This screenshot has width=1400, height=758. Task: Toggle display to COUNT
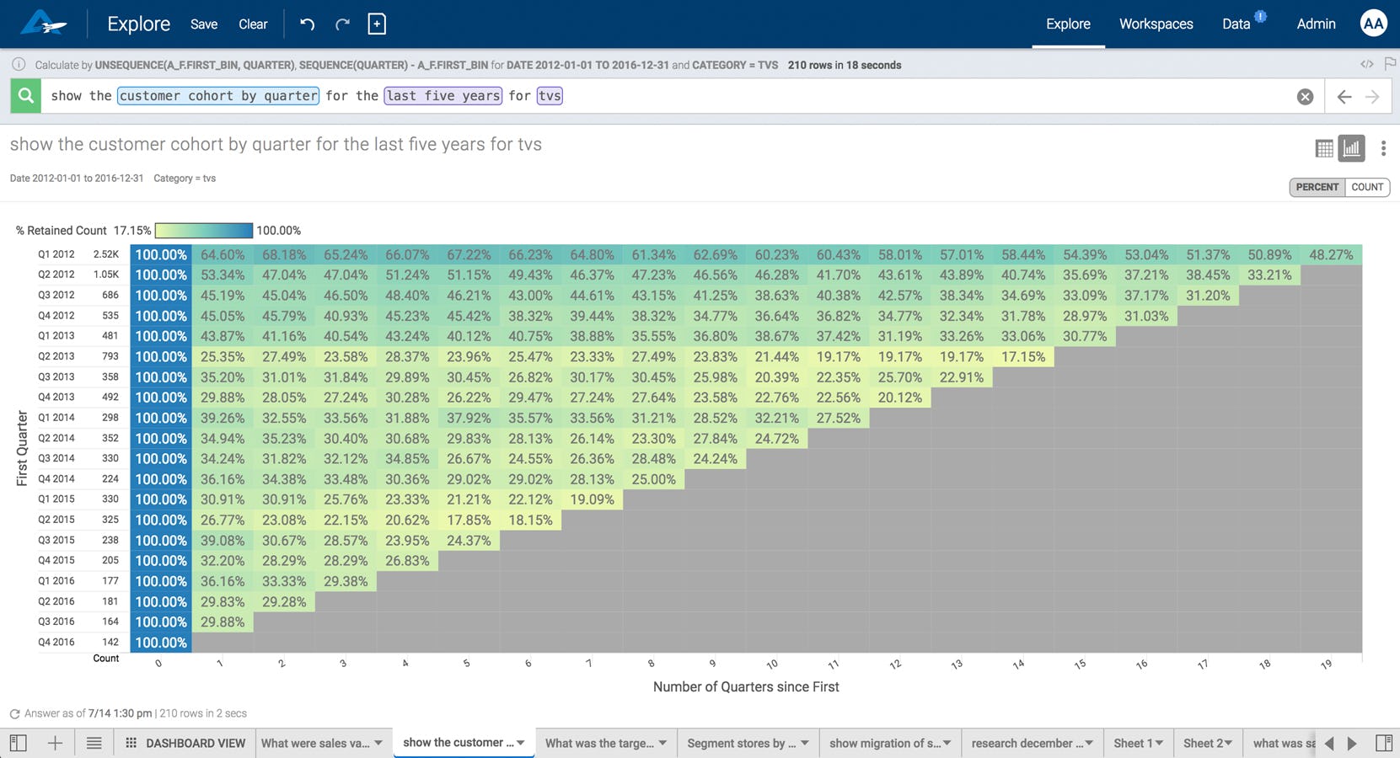pyautogui.click(x=1367, y=187)
